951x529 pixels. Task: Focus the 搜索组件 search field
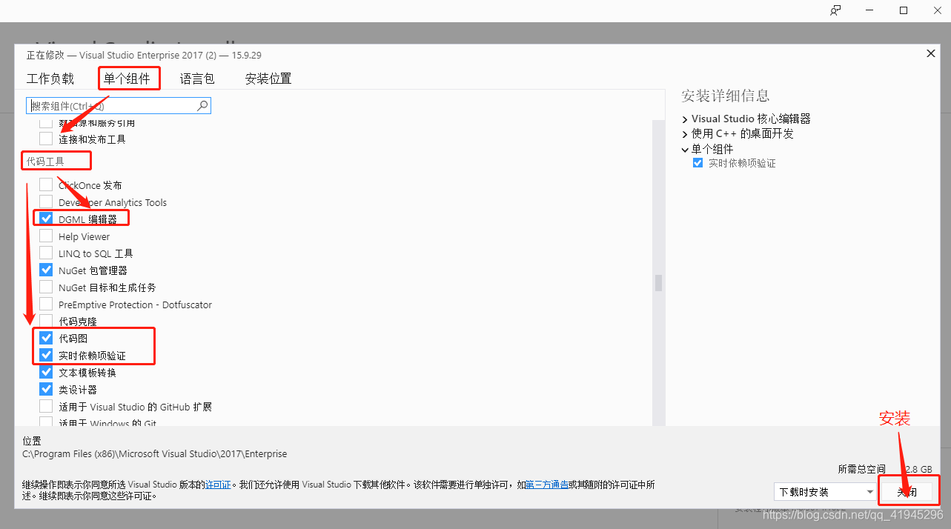(119, 106)
